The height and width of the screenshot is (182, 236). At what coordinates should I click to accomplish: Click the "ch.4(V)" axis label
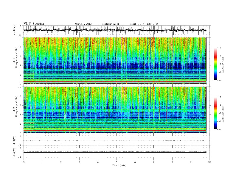14,153
